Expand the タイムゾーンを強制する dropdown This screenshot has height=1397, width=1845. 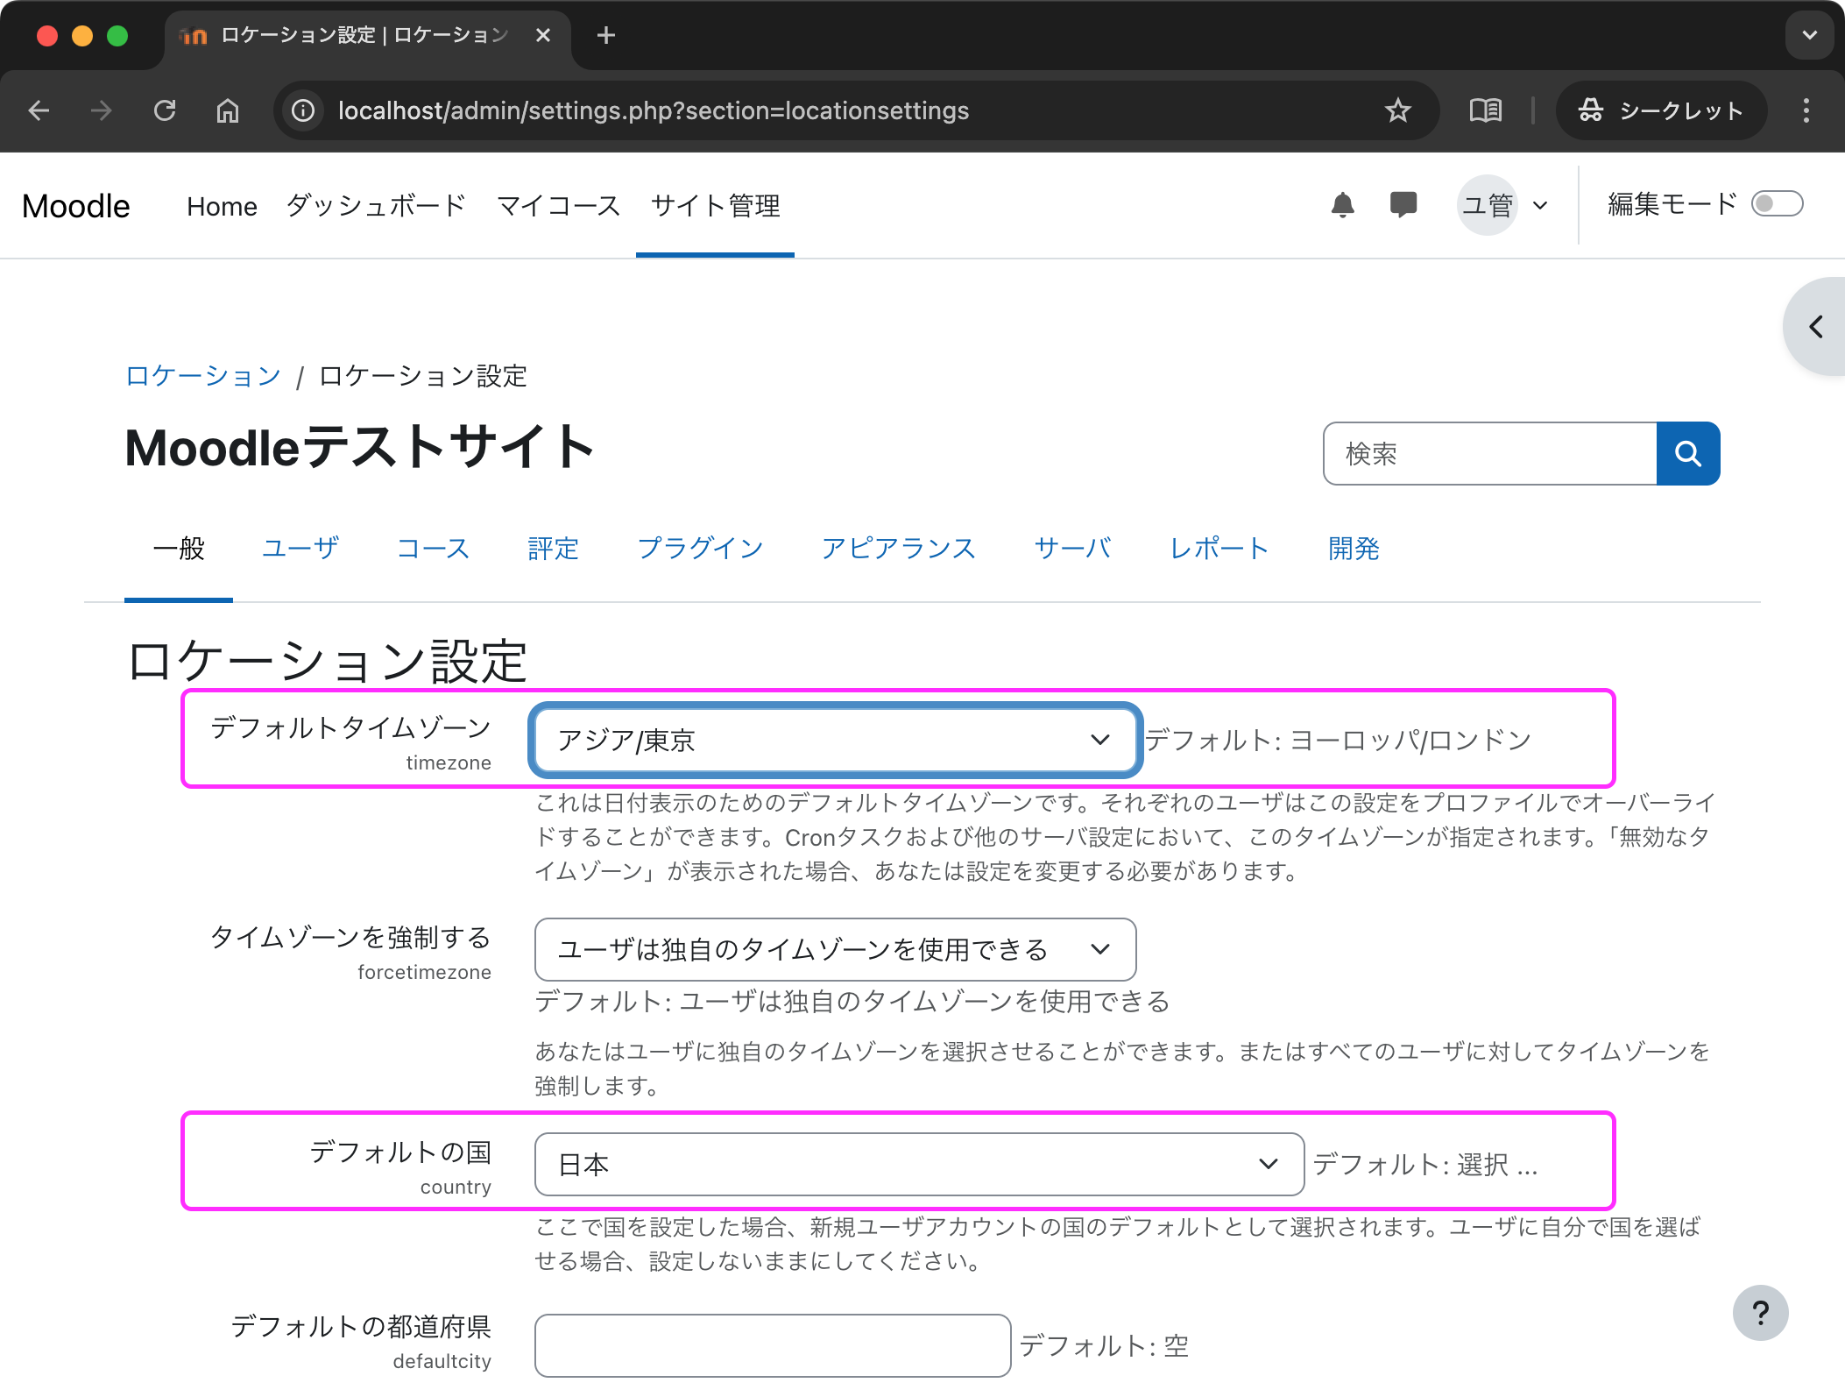tap(835, 949)
